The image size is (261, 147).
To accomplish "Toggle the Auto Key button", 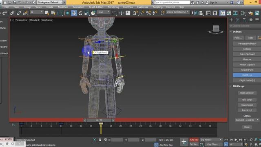I will 194,140.
